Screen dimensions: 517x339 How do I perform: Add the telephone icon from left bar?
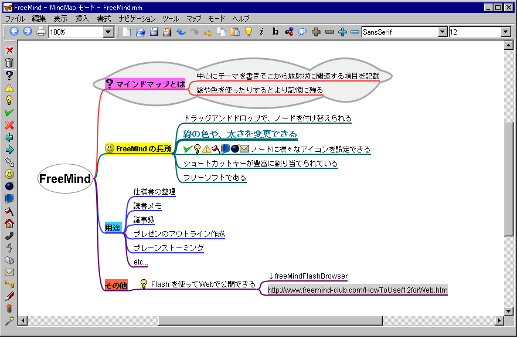[x=9, y=236]
